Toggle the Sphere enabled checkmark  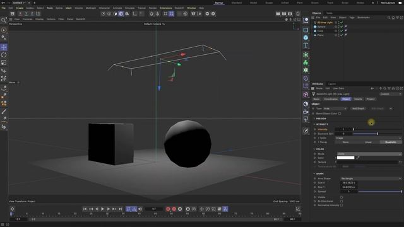pyautogui.click(x=342, y=26)
